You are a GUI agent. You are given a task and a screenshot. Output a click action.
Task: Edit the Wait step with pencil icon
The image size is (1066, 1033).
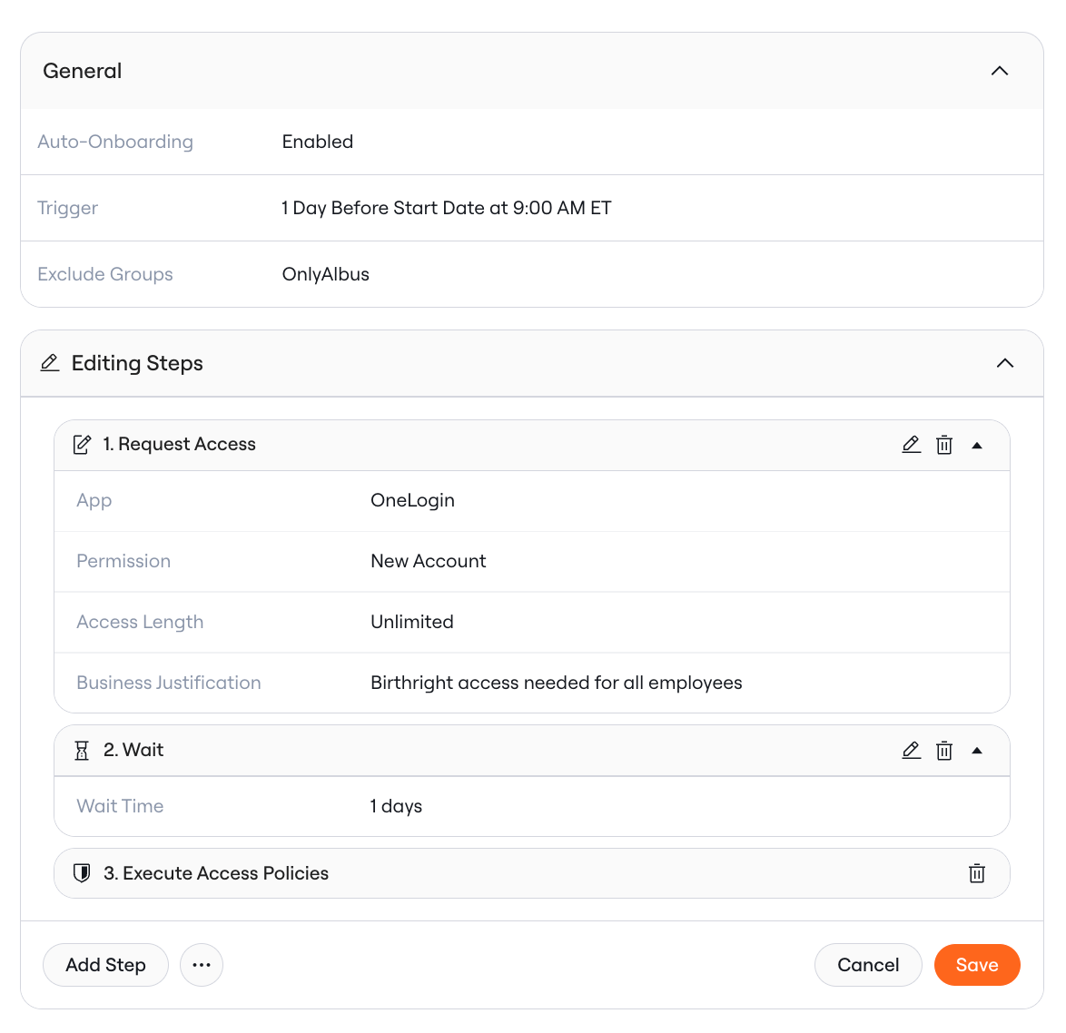click(x=911, y=751)
